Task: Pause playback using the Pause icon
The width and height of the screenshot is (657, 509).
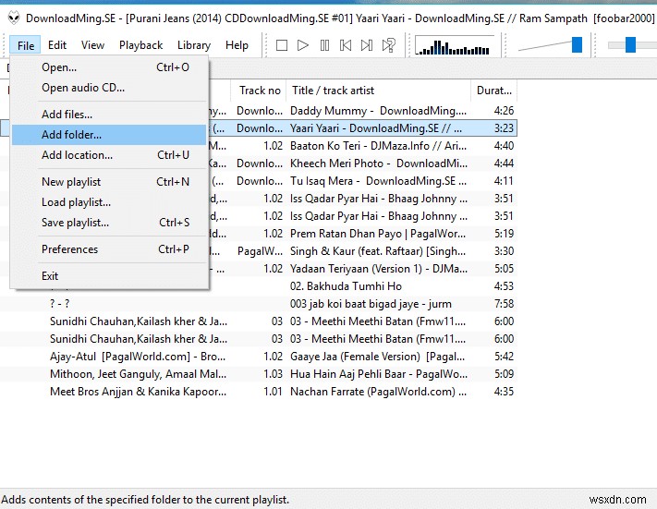Action: click(x=324, y=45)
